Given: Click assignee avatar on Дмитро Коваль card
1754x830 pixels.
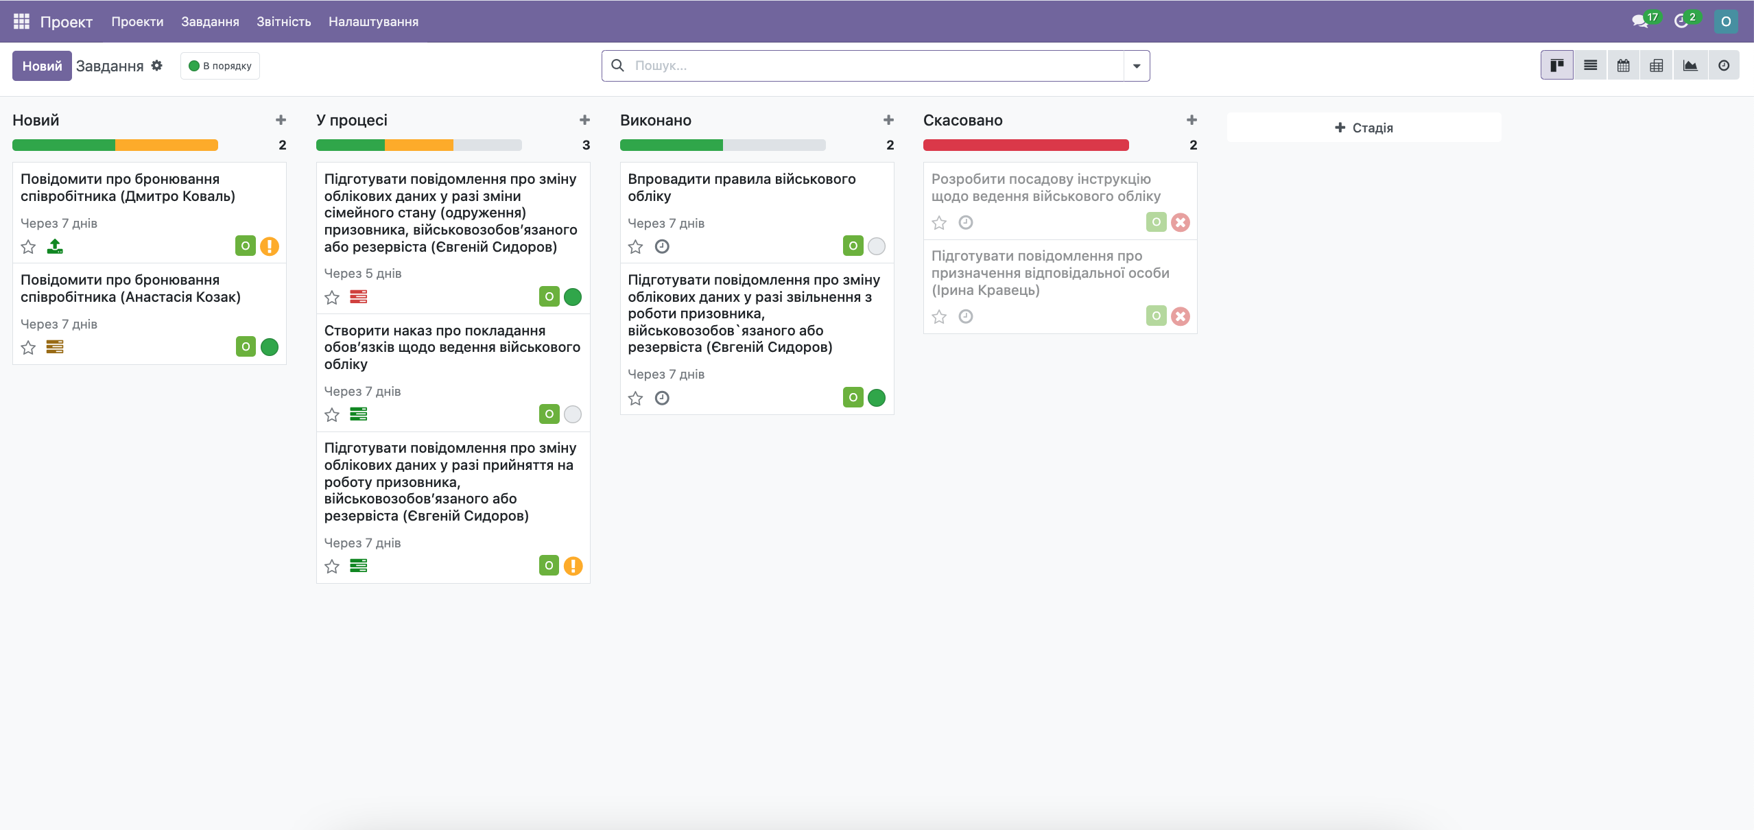Looking at the screenshot, I should [246, 246].
